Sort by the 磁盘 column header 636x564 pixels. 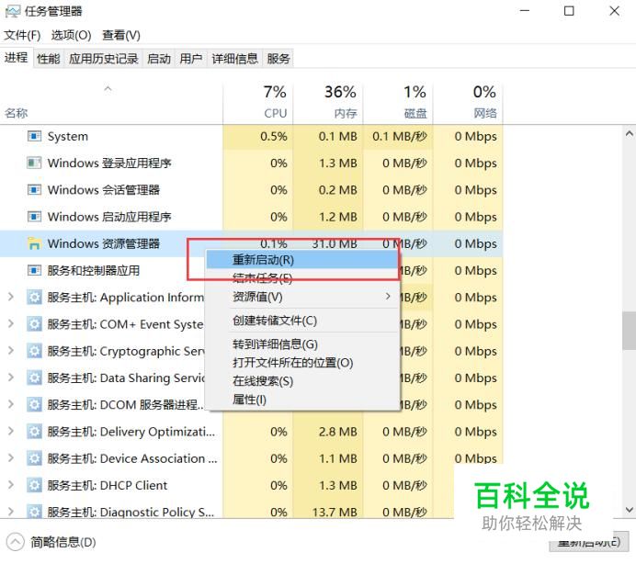[398, 102]
